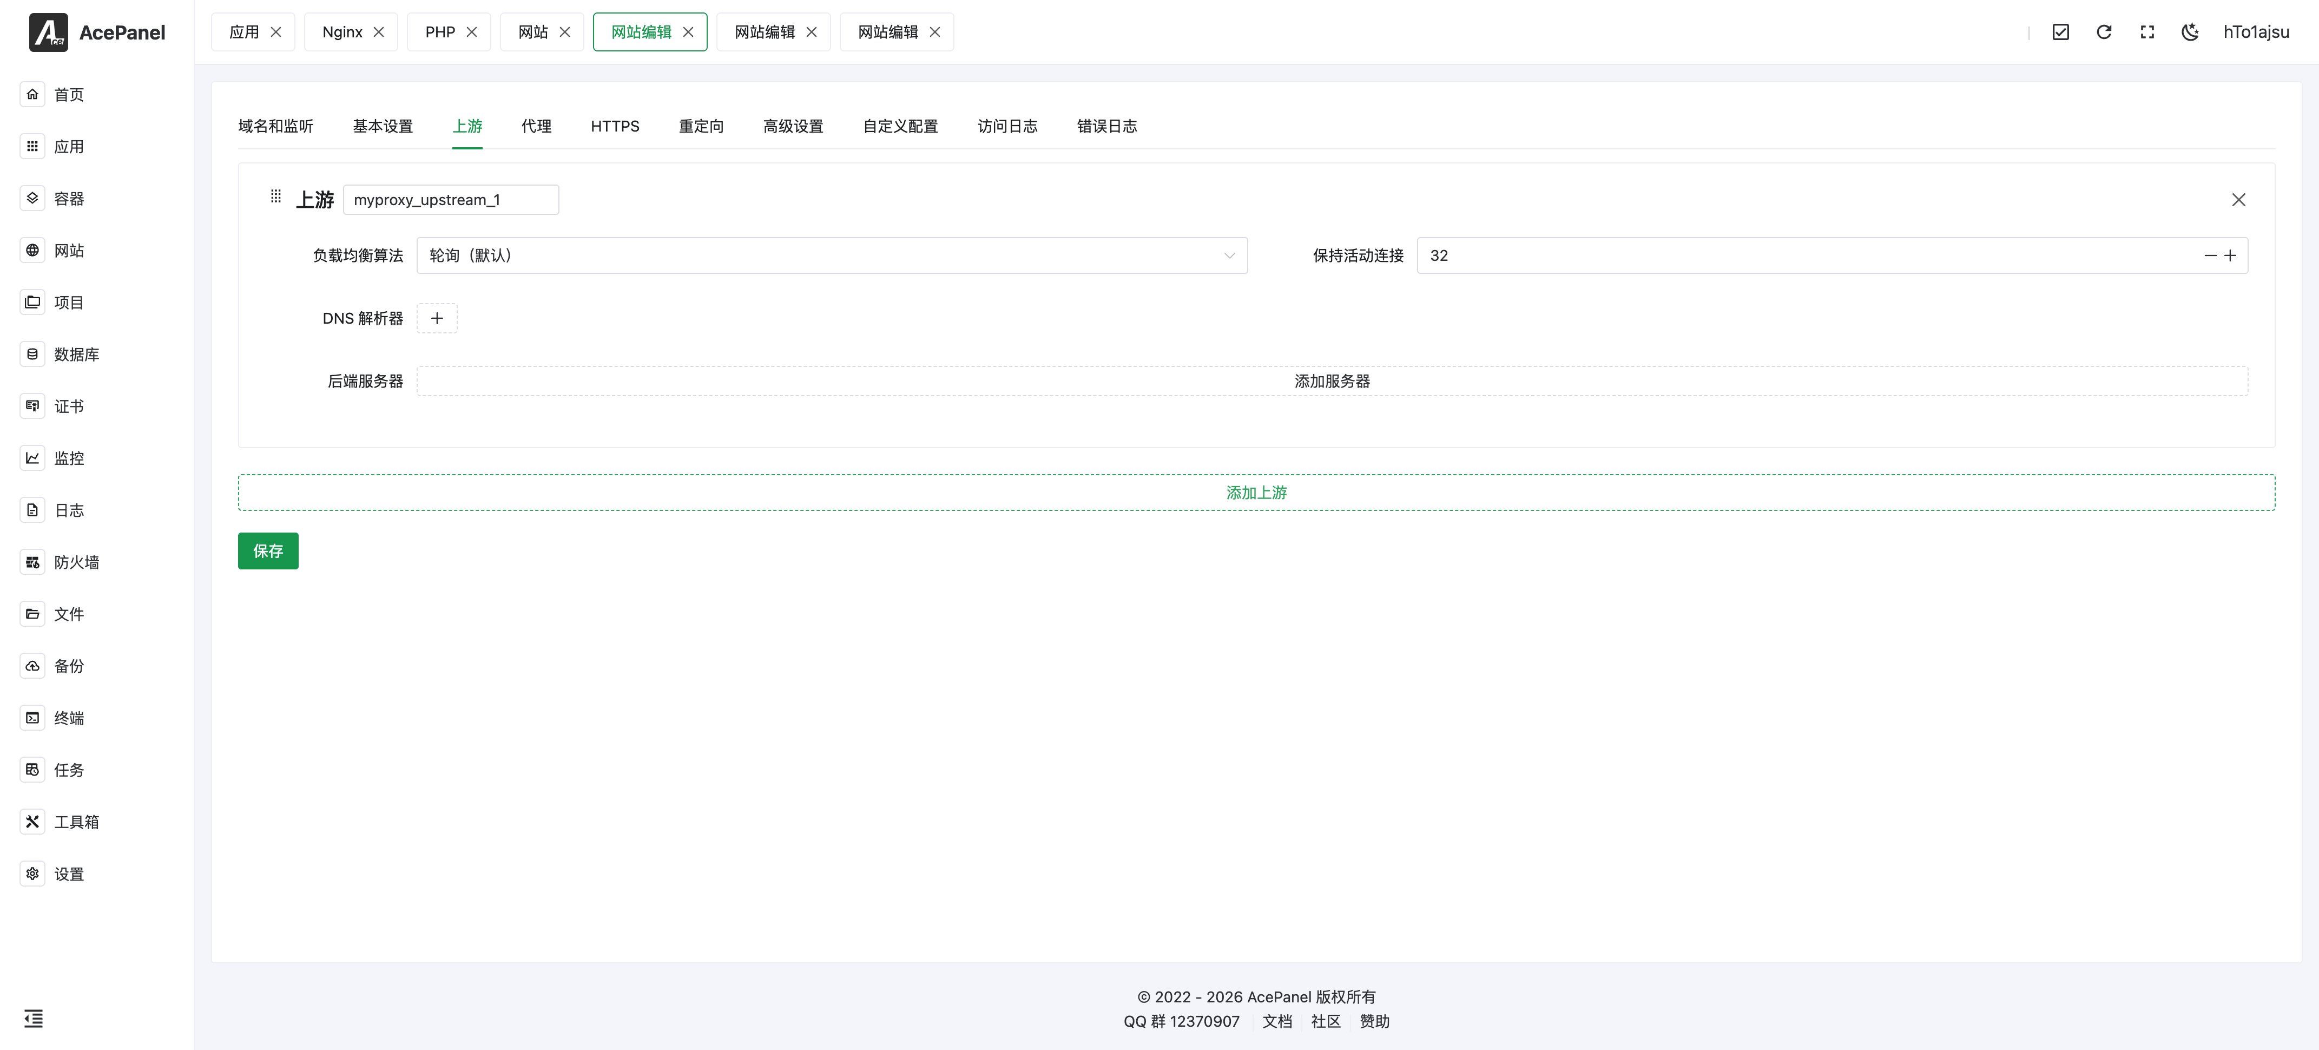
Task: Click the myproxy_upstream_1 name input field
Action: pos(451,200)
